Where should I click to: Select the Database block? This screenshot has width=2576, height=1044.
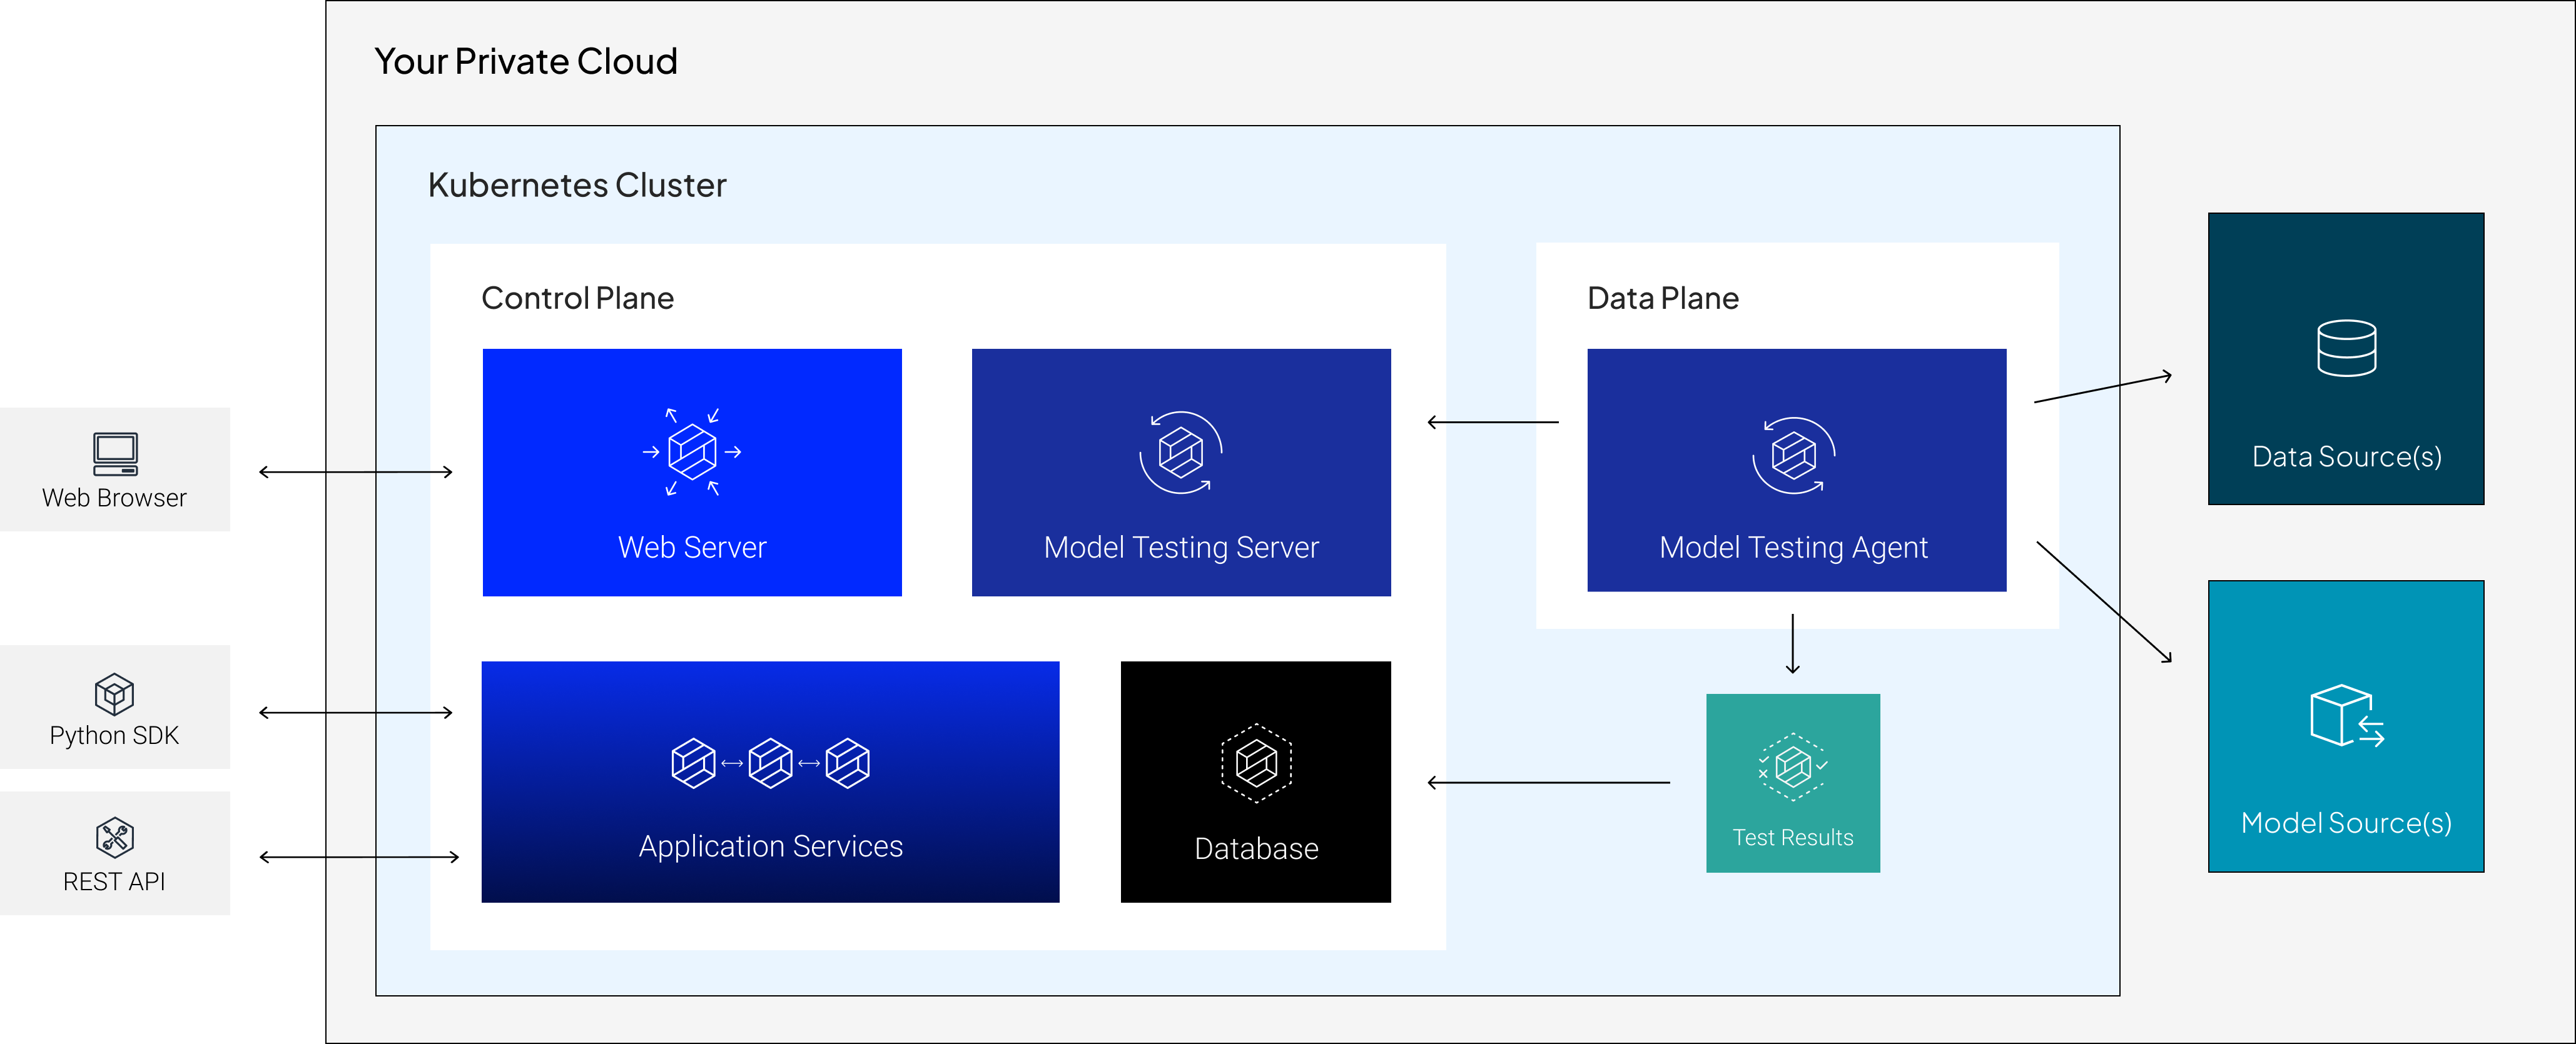click(x=1256, y=781)
